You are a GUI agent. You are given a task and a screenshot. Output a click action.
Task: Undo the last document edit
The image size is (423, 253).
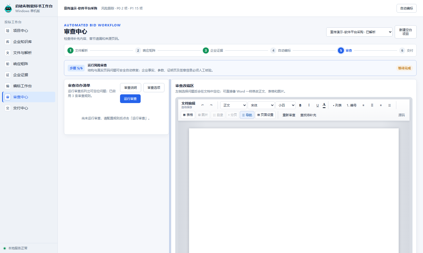click(x=203, y=105)
